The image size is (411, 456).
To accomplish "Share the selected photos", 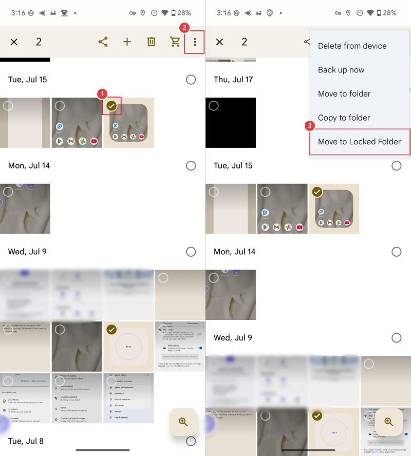I will point(103,42).
